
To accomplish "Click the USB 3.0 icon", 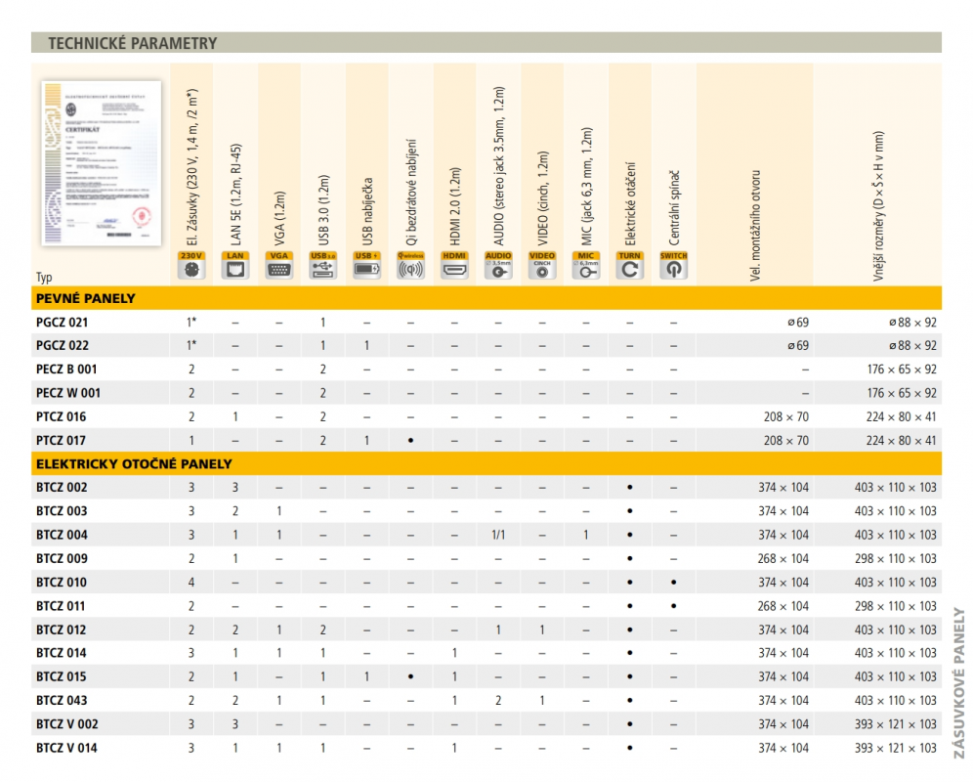I will coord(322,265).
